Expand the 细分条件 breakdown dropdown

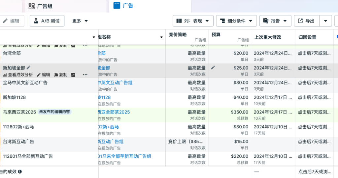coord(236,21)
